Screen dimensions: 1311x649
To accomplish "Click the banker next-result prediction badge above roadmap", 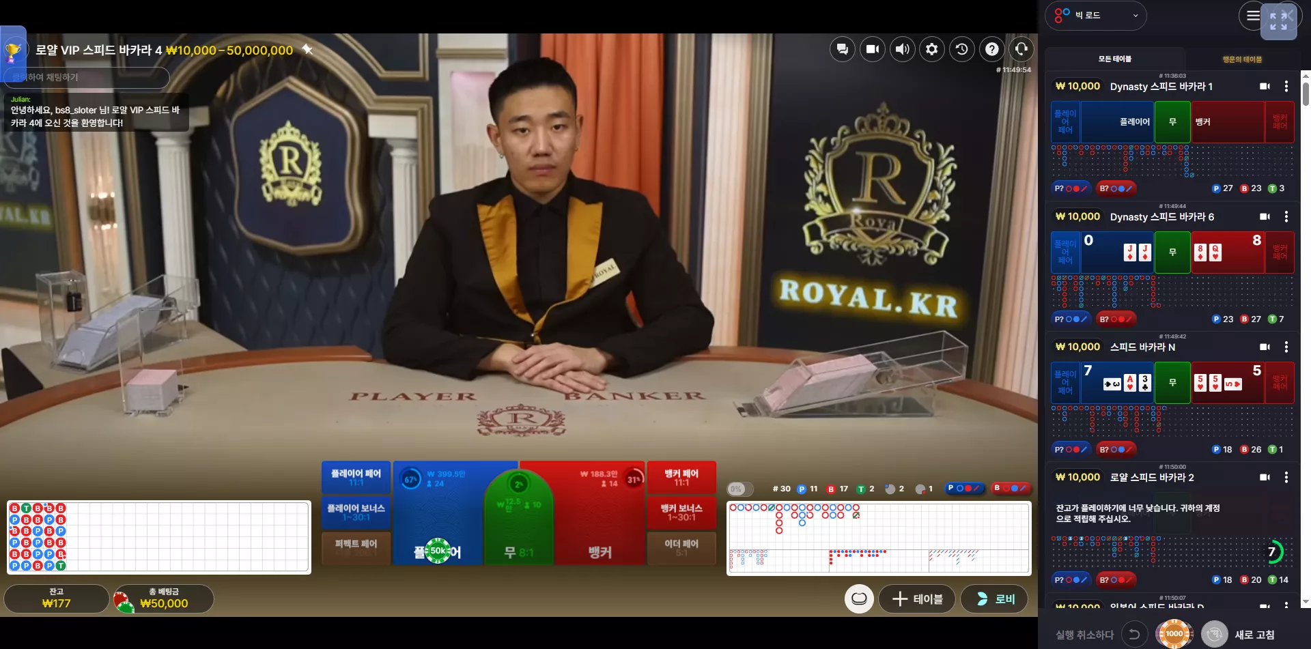I will [x=1010, y=489].
